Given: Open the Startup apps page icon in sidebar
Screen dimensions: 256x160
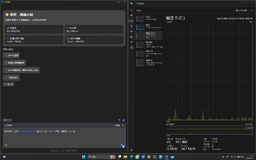Looking at the screenshot, I should 131,32.
